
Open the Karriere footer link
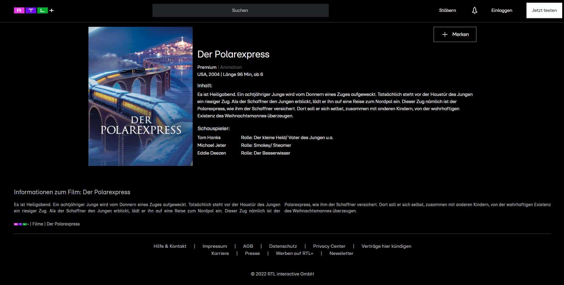(220, 253)
